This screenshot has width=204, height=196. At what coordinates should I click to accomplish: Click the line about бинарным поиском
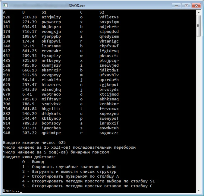click(x=56, y=152)
